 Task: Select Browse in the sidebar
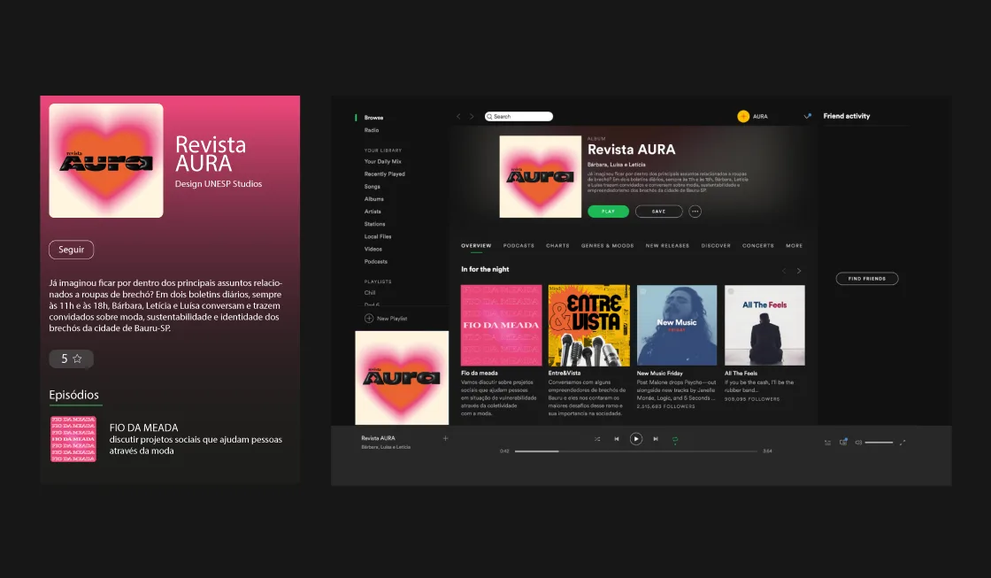pyautogui.click(x=373, y=118)
